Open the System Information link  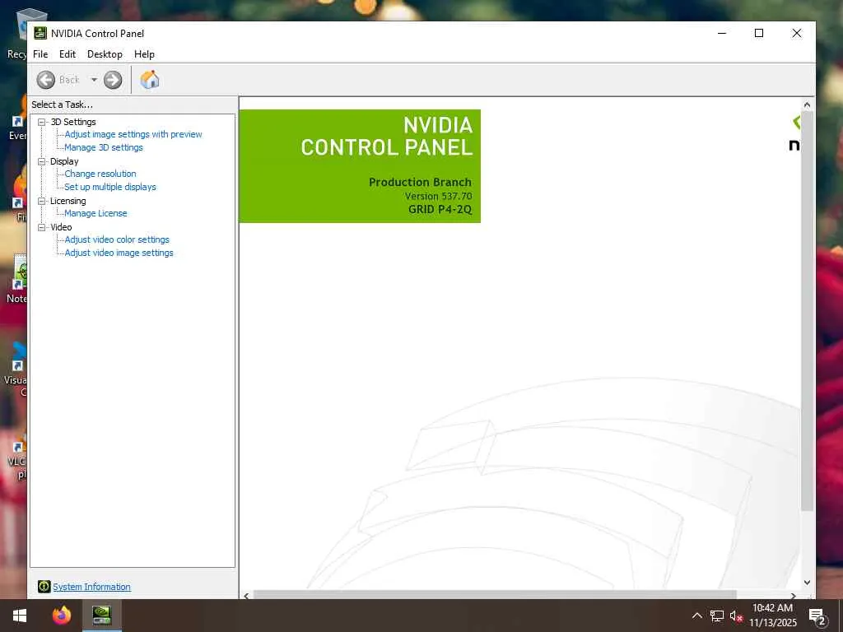[x=91, y=587]
